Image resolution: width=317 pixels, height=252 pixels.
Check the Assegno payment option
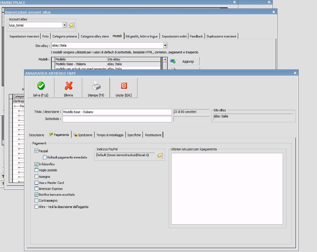pos(36,177)
